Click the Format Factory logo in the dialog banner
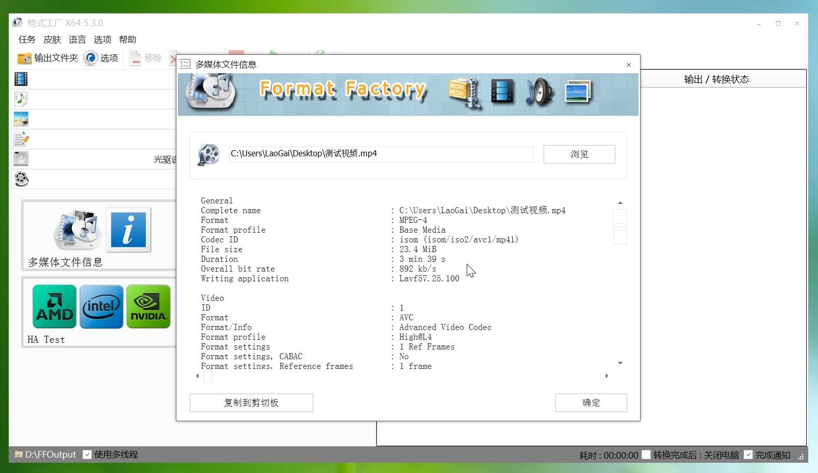 pos(211,92)
